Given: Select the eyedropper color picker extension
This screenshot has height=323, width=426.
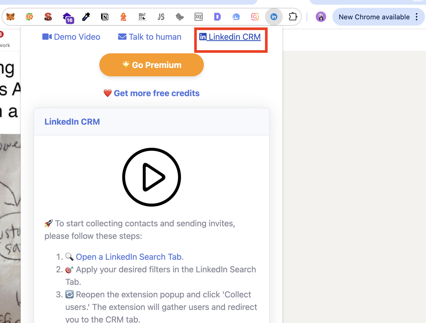Looking at the screenshot, I should (x=86, y=17).
